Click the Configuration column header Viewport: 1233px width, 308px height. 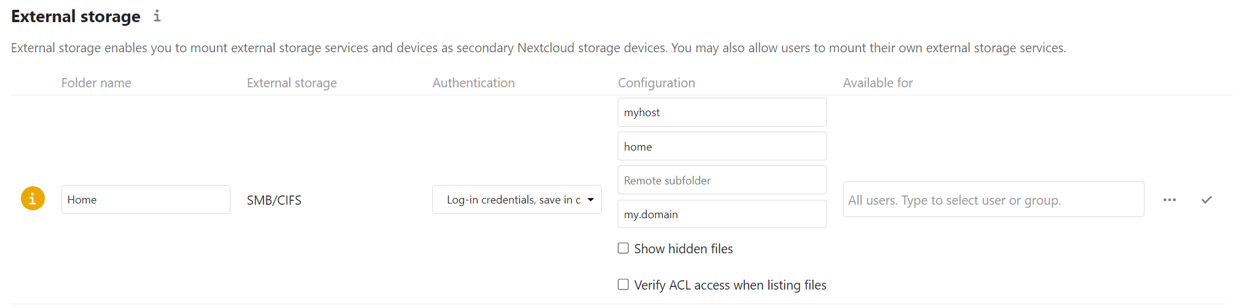(x=656, y=83)
